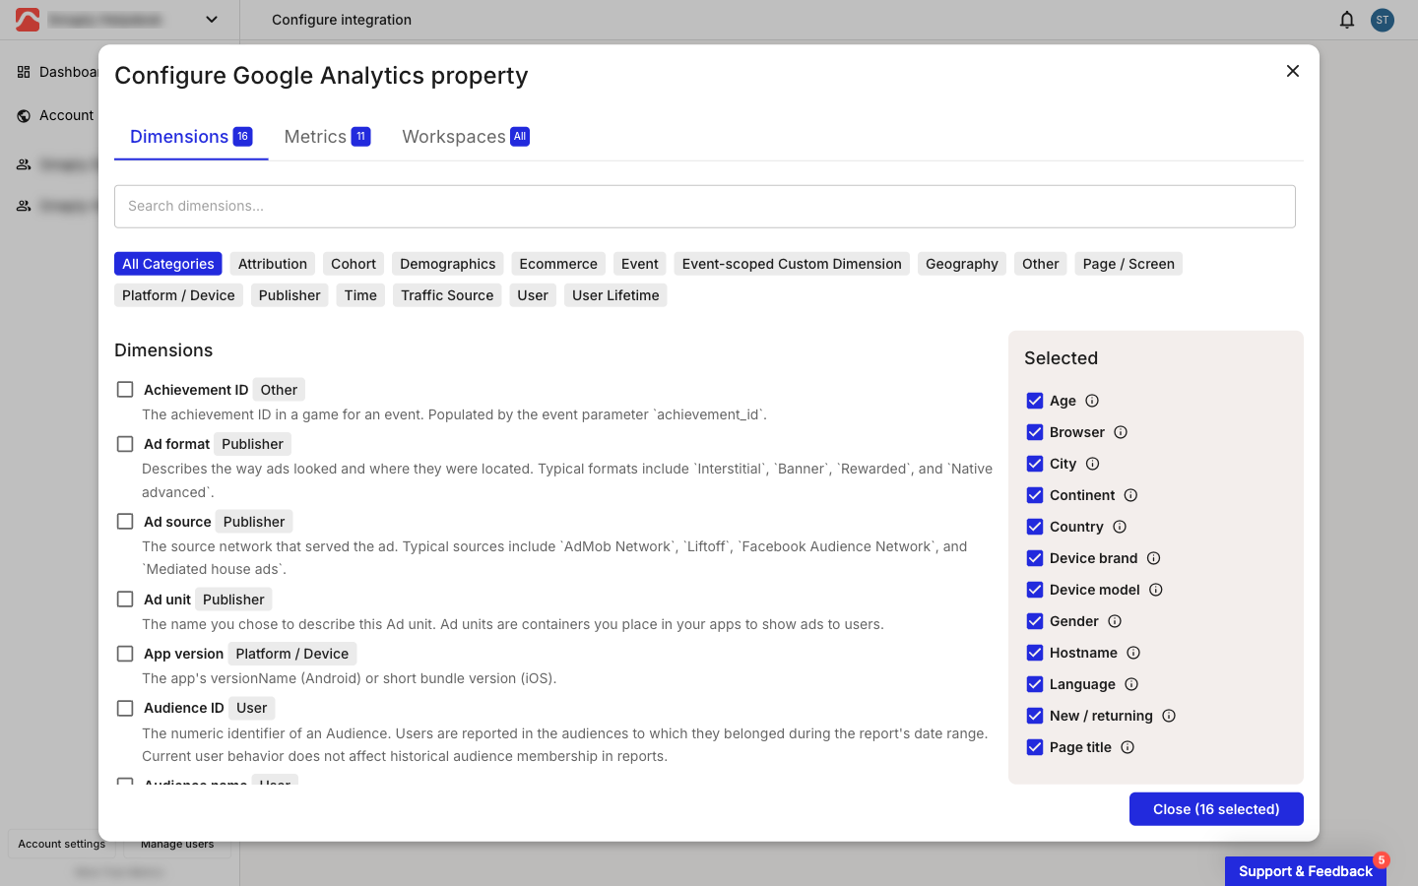The image size is (1418, 886).
Task: Deselect the Gender dimension checkbox
Action: [x=1035, y=621]
